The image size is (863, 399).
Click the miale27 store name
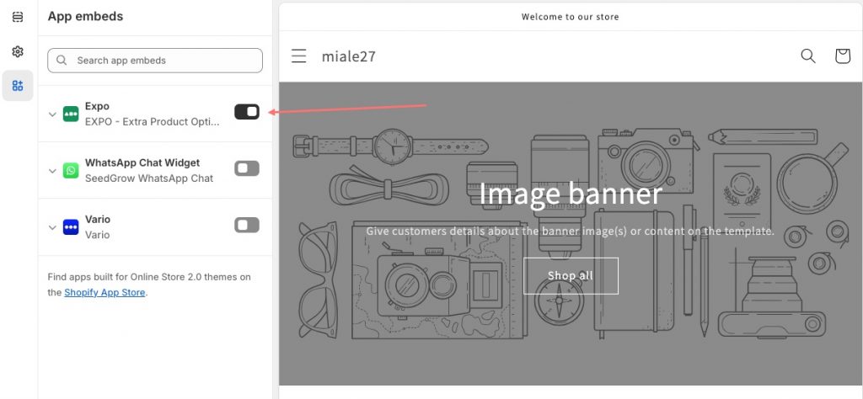tap(349, 56)
